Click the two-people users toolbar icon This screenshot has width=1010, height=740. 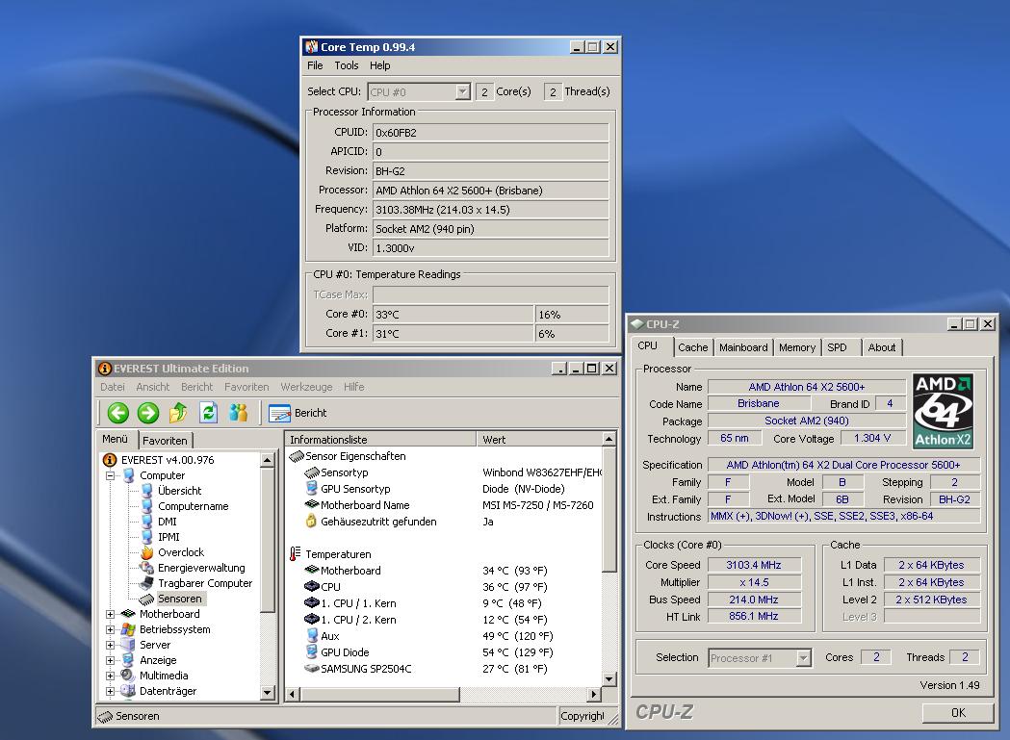tap(239, 413)
